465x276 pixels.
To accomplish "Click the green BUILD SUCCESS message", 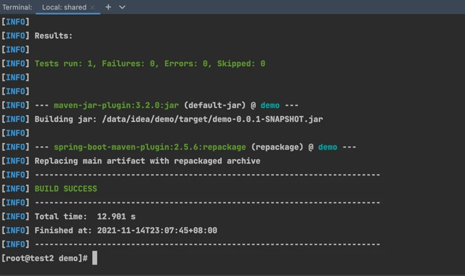I will point(66,189).
